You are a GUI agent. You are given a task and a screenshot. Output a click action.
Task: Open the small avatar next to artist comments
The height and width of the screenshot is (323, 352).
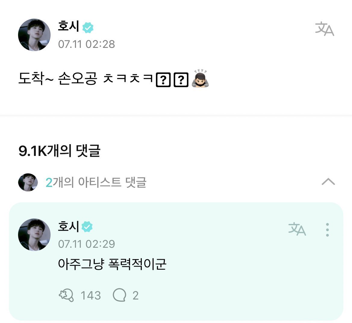pos(28,182)
